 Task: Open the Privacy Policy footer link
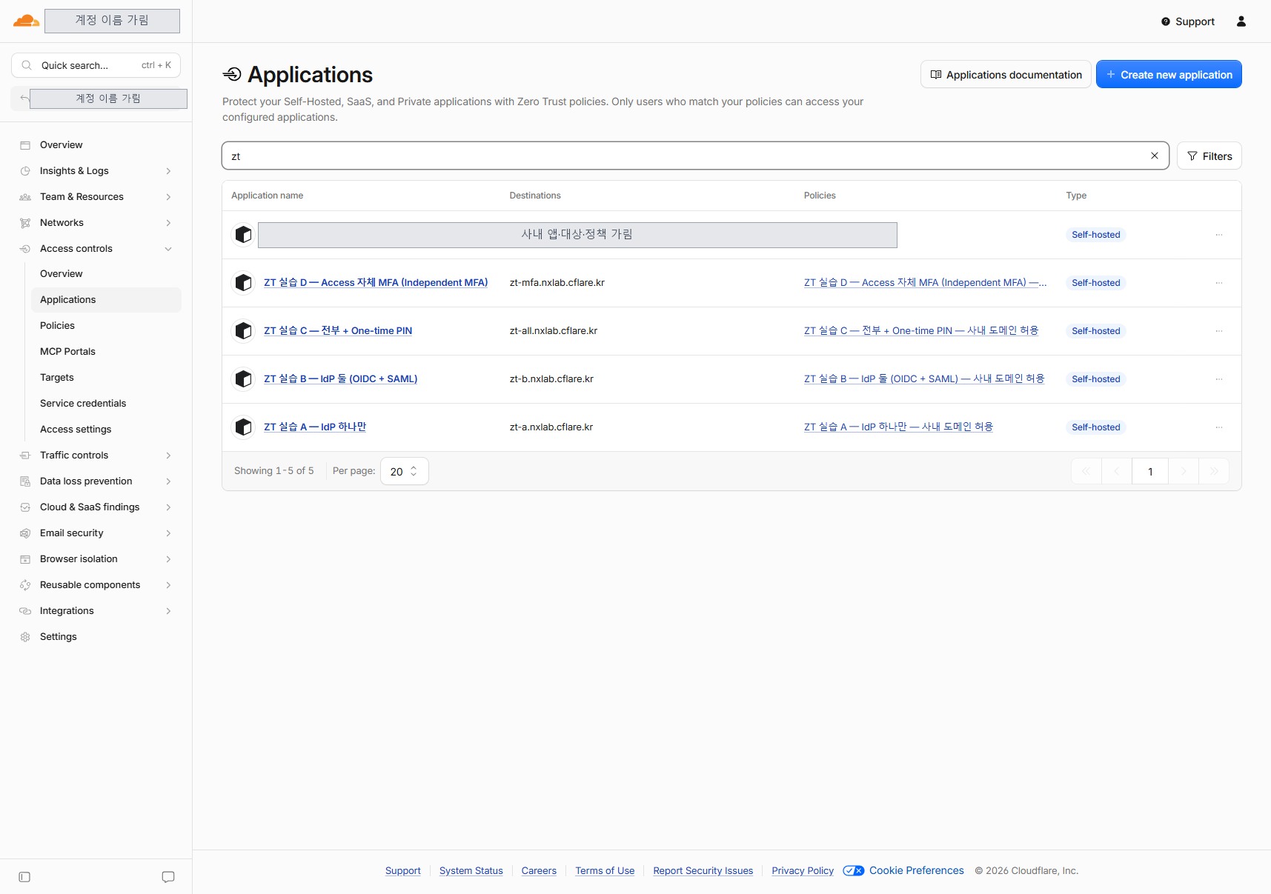(x=803, y=871)
